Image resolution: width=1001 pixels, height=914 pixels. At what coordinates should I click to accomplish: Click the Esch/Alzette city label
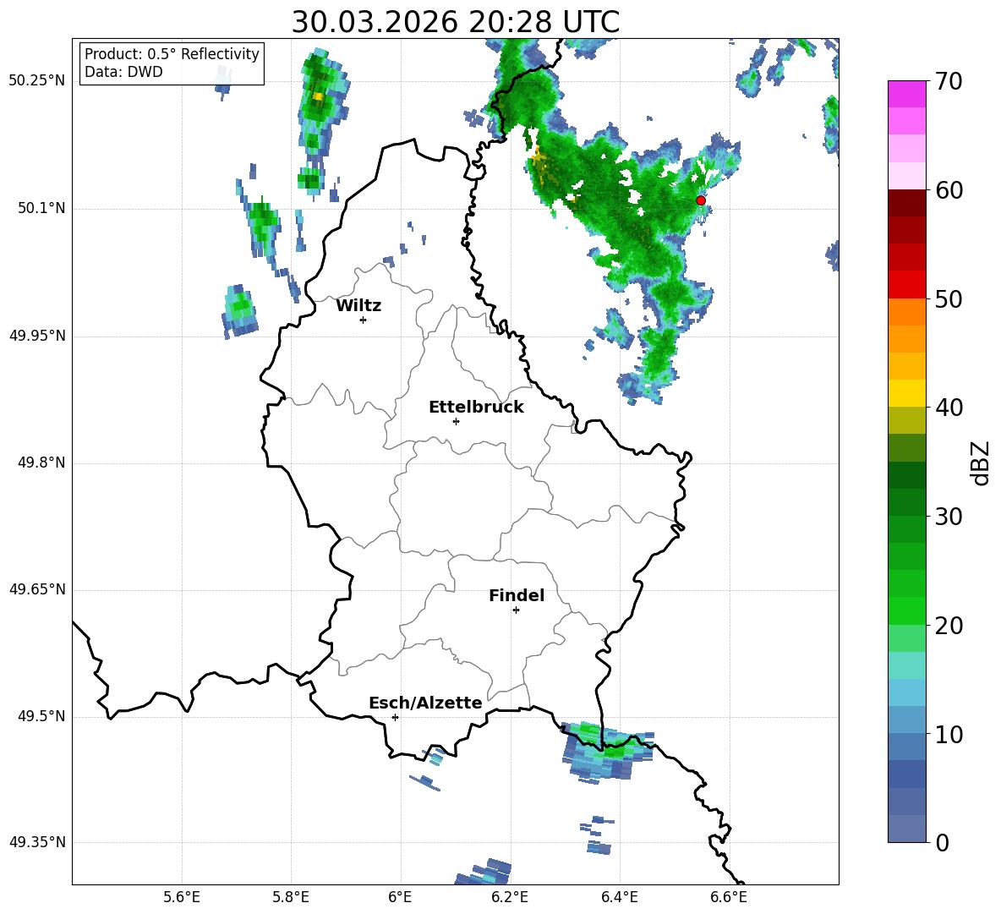[x=425, y=703]
